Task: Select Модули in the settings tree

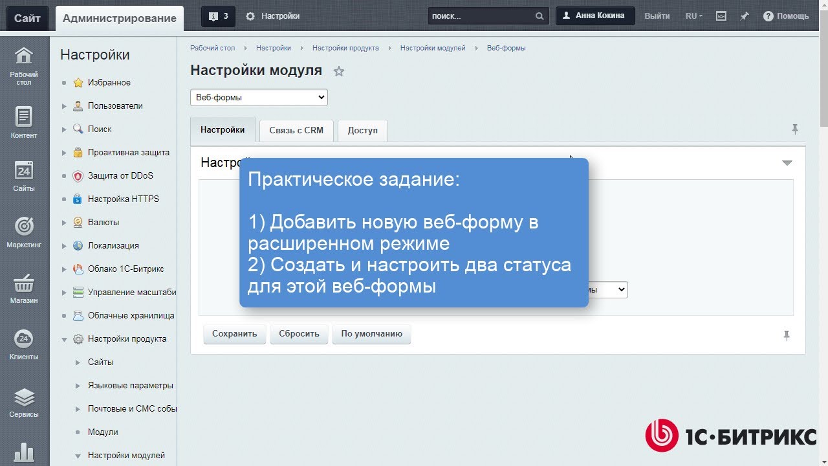Action: (x=103, y=432)
